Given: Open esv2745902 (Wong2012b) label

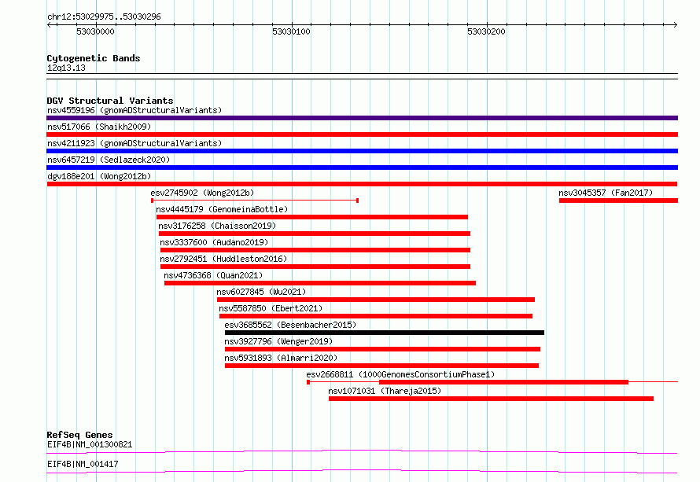Looking at the screenshot, I should point(202,193).
